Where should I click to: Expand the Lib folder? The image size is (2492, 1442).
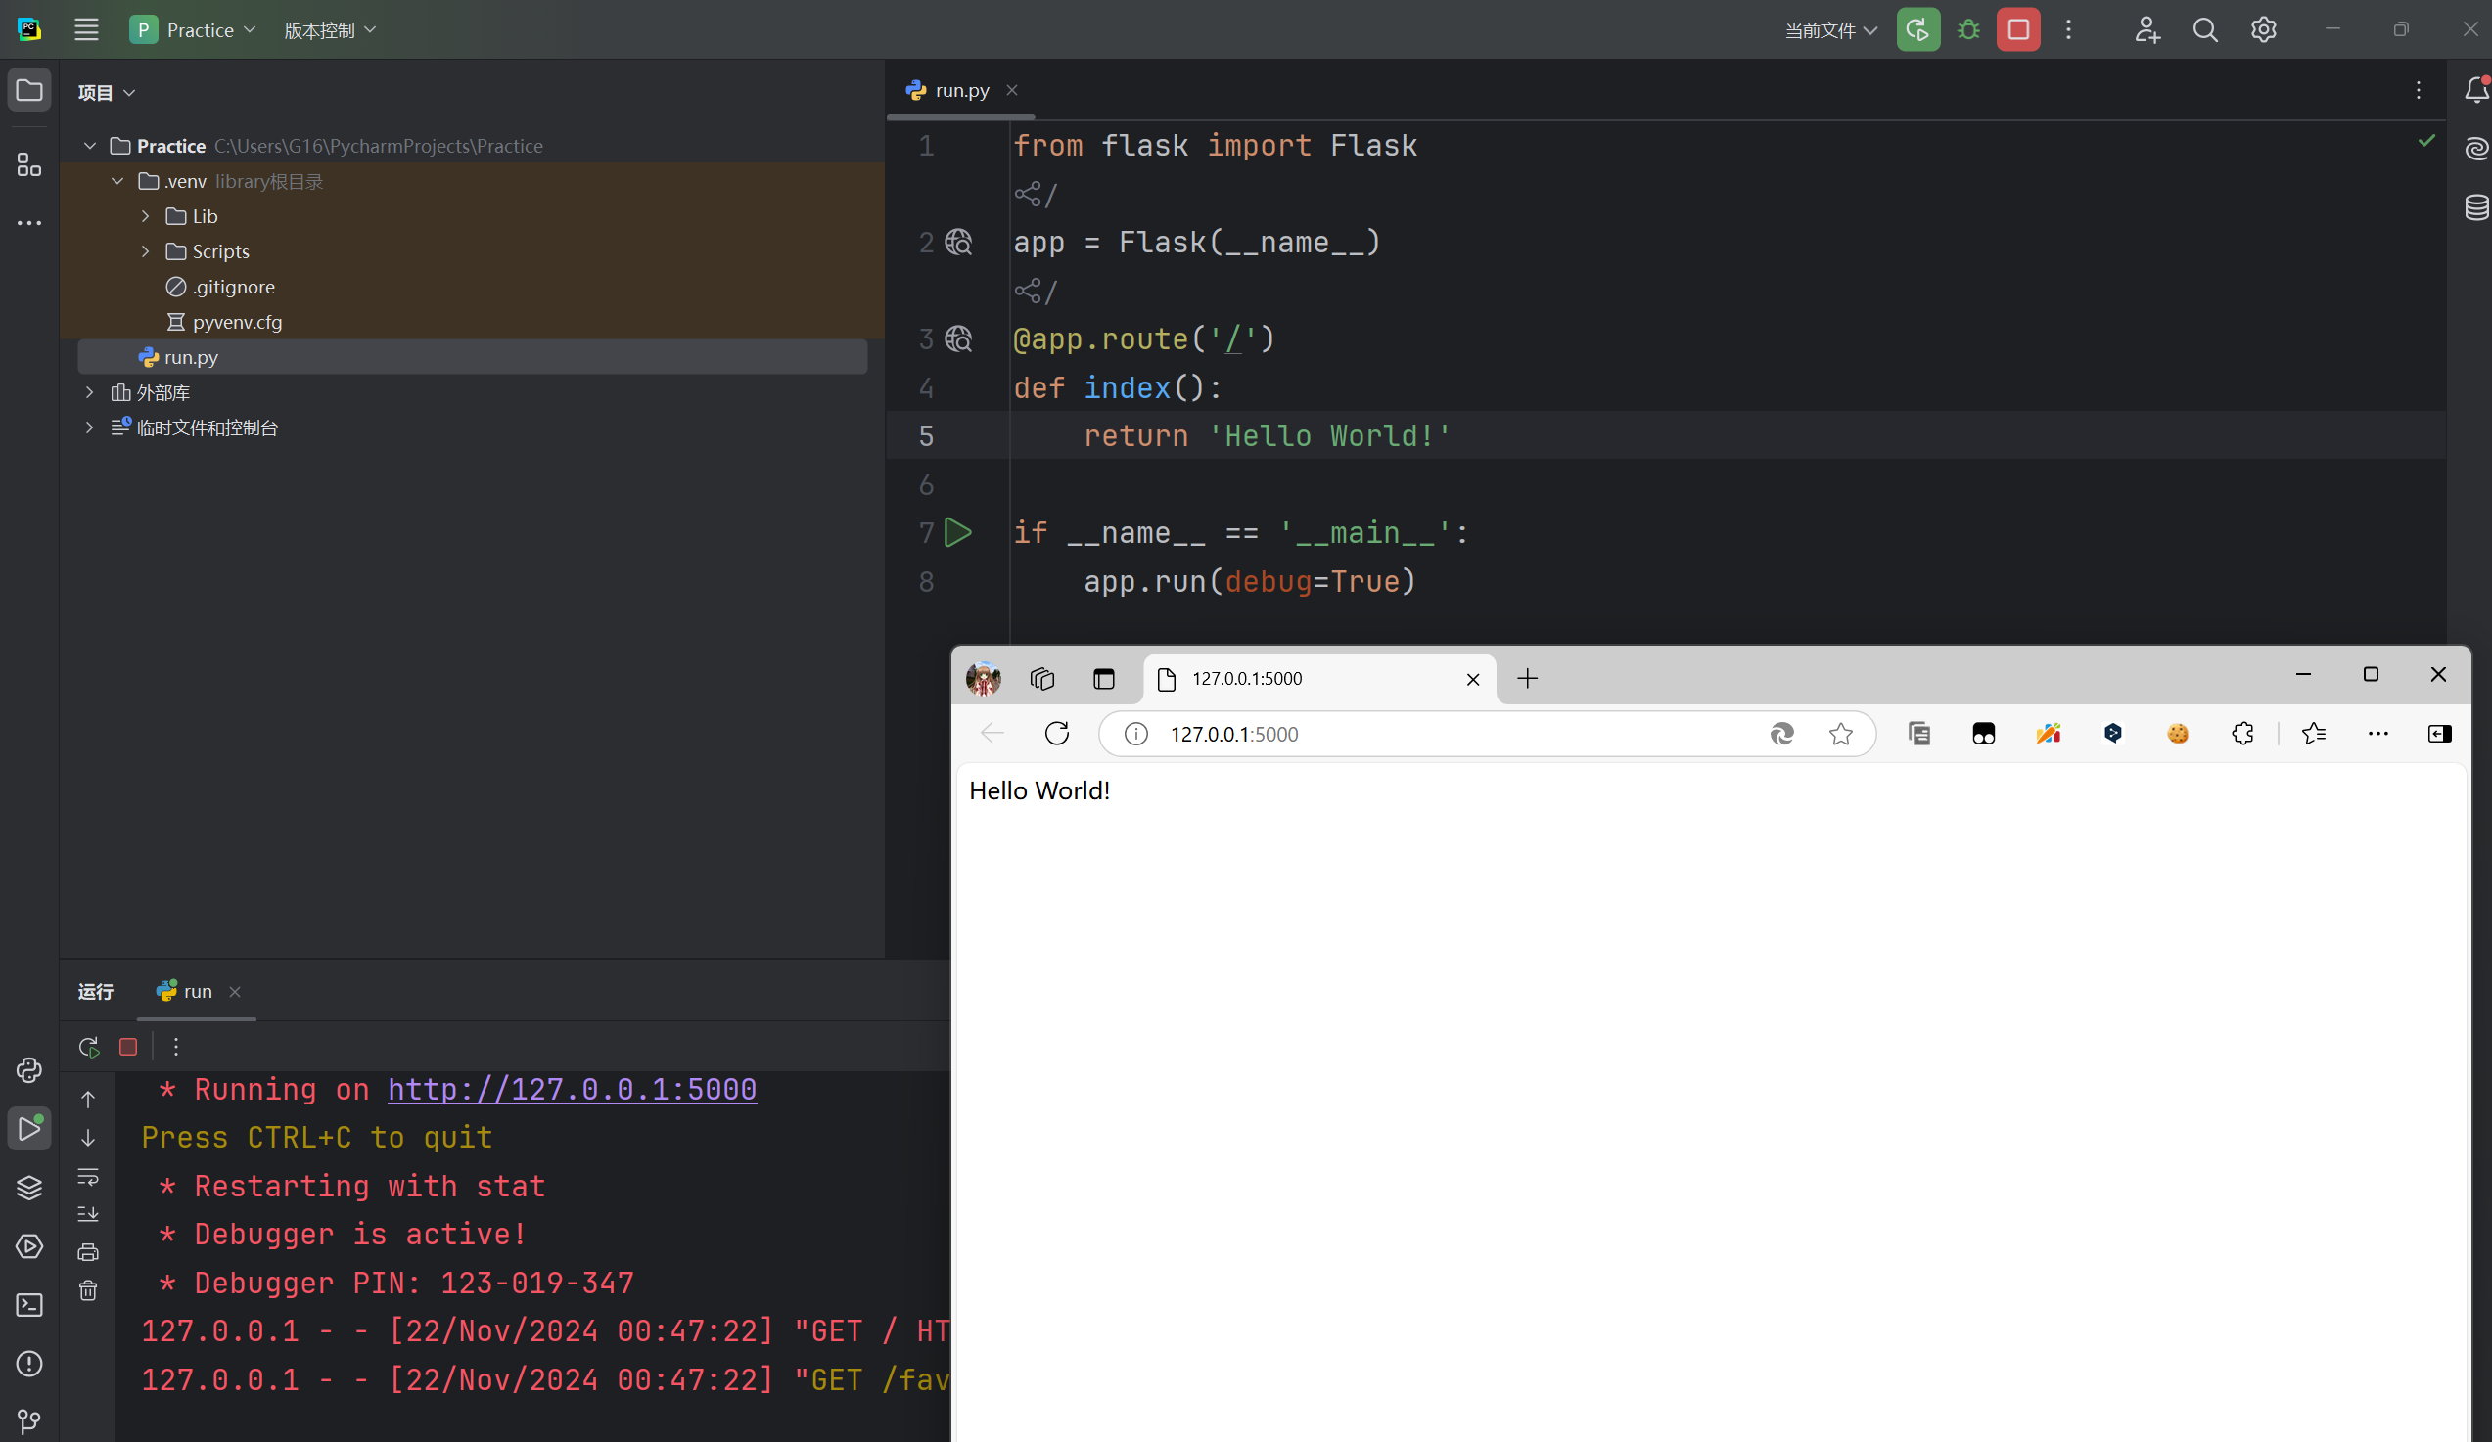pyautogui.click(x=146, y=216)
